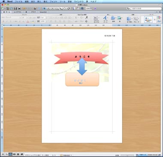Adjust the zoom slider in status bar
Viewport: 163px width, 157px height.
pyautogui.click(x=127, y=155)
